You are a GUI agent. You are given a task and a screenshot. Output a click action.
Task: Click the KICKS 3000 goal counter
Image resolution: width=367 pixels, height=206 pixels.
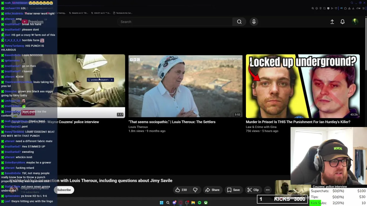pos(282,199)
